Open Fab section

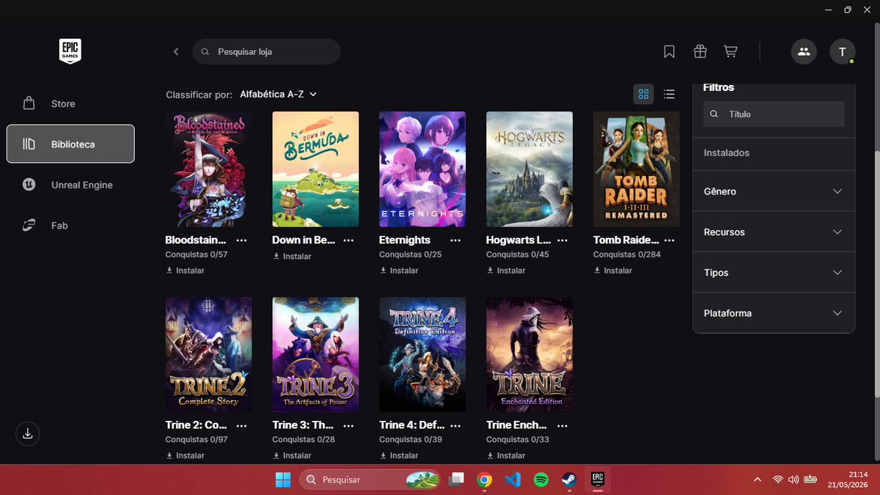pos(70,225)
